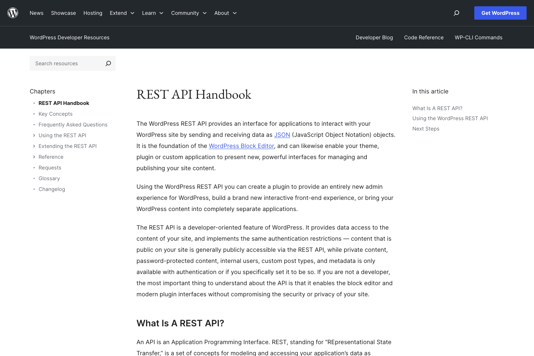The width and height of the screenshot is (534, 356).
Task: Open the Extend dropdown menu
Action: 122,13
